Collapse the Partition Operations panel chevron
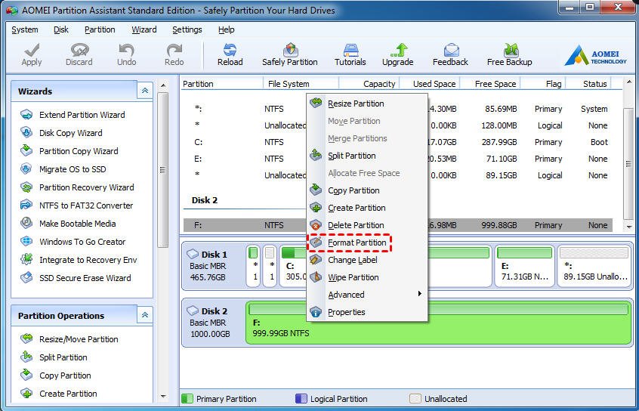The height and width of the screenshot is (411, 639). click(x=145, y=315)
